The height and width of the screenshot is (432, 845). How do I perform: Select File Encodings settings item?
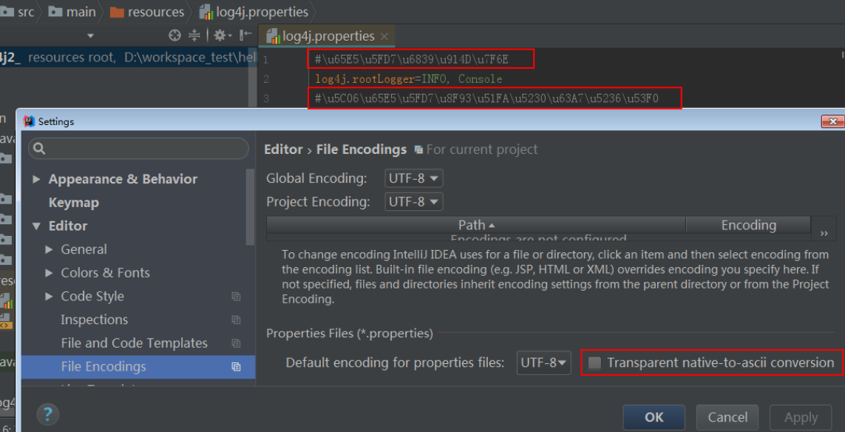pos(138,367)
